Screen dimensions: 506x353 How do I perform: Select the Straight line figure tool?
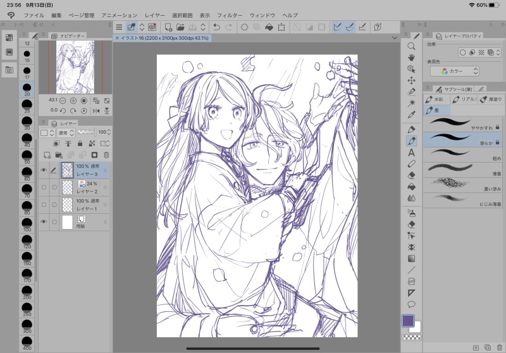tap(411, 270)
